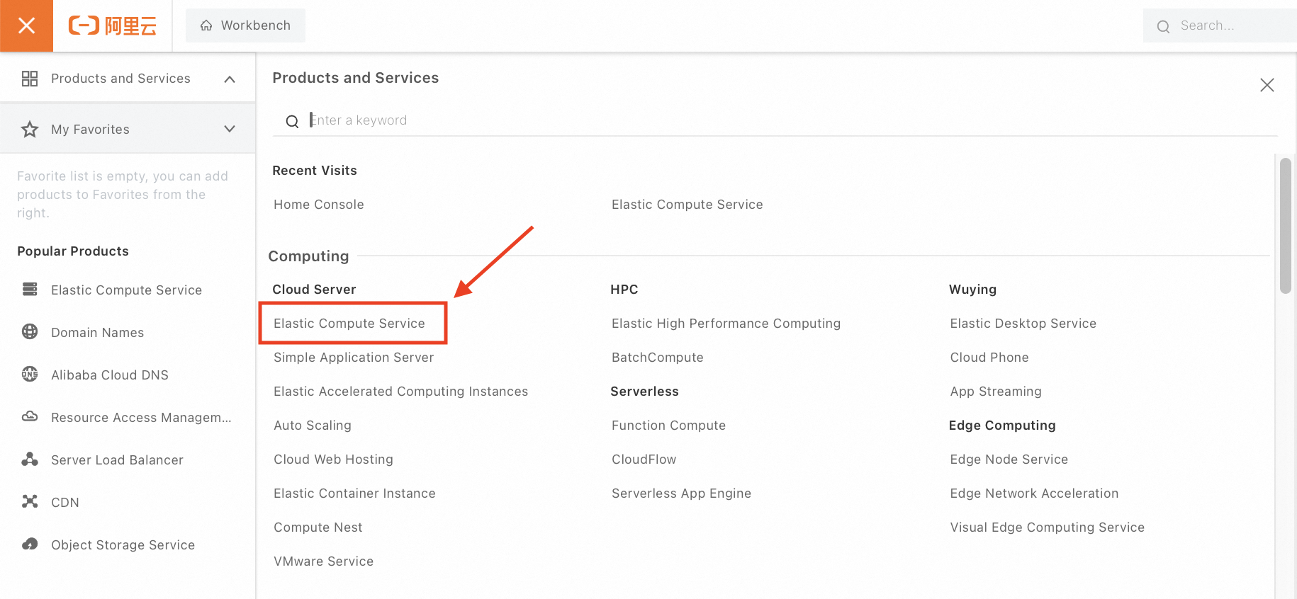Click the Alibaba Cloud logo
Screen dimensions: 1297x599
(x=112, y=26)
